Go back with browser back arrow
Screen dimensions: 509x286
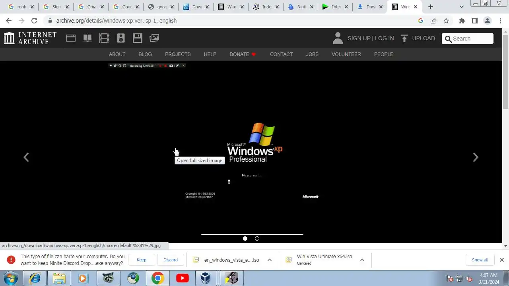[9, 21]
